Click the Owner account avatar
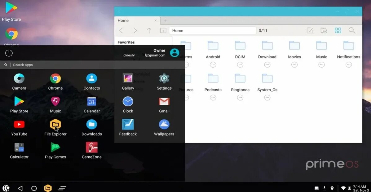371x192 pixels. click(x=174, y=53)
